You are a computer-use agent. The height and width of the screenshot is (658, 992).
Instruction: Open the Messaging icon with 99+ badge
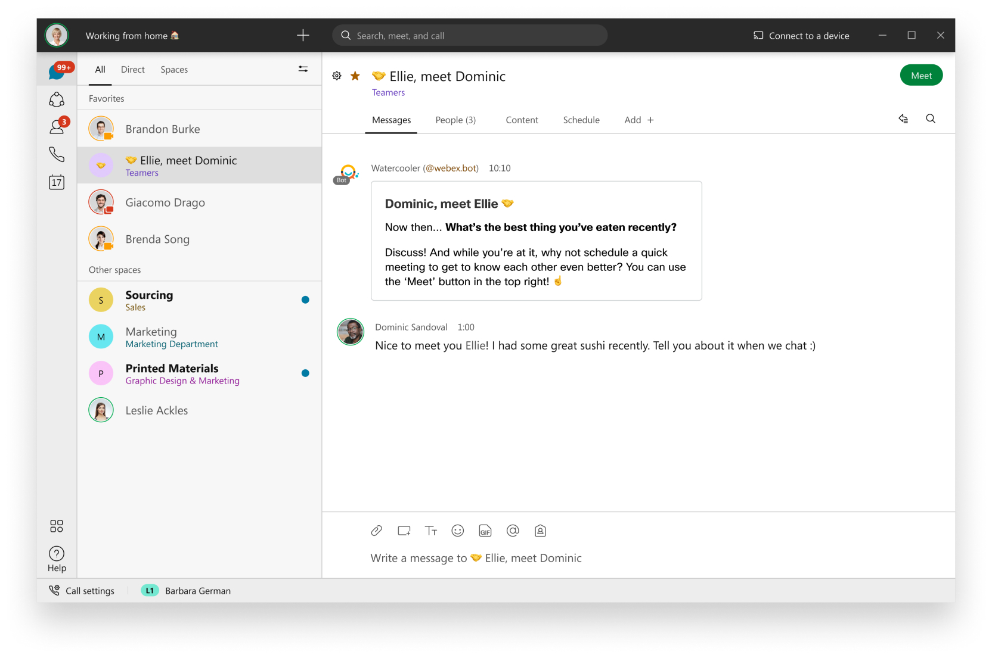[57, 71]
